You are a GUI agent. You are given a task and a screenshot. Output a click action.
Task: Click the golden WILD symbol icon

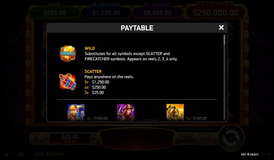tap(68, 53)
